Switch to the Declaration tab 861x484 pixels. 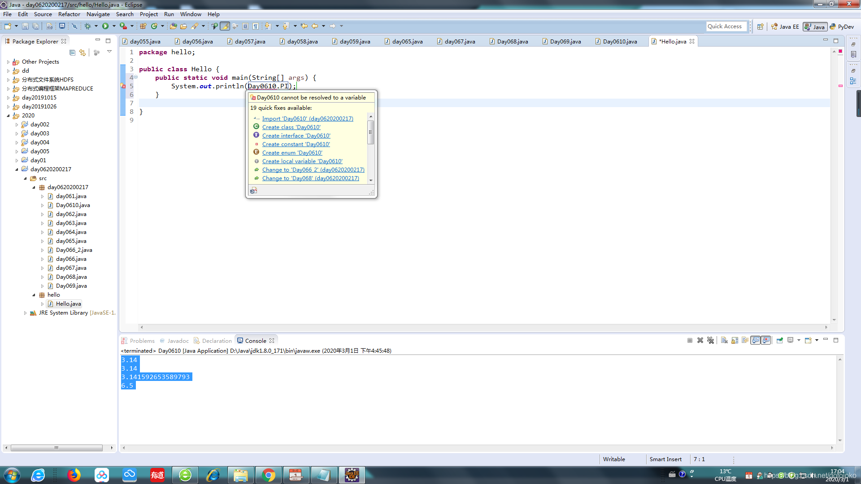[213, 341]
